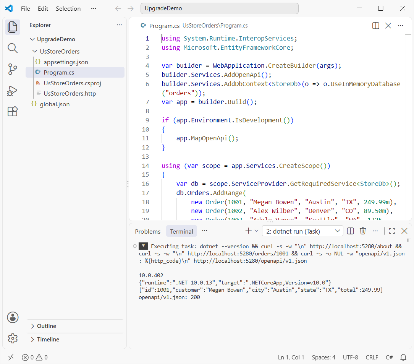Screen dimensions: 414x364
Task: Open the Extensions view
Action: coord(12,112)
